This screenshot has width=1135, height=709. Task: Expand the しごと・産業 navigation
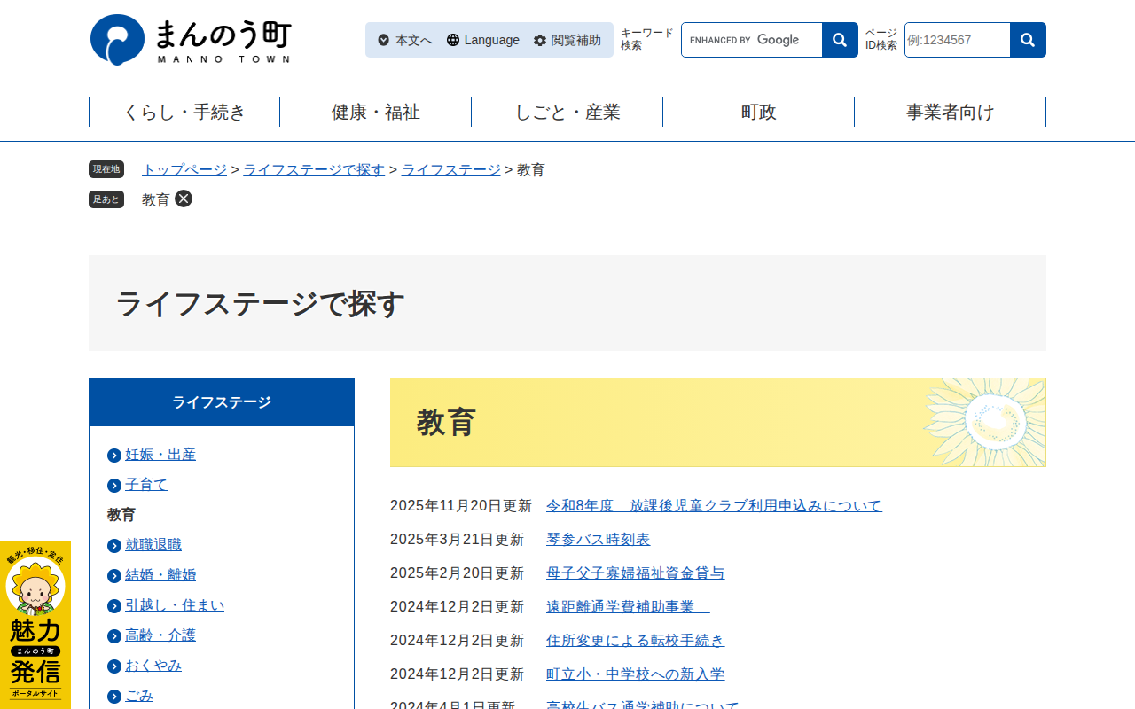567,113
